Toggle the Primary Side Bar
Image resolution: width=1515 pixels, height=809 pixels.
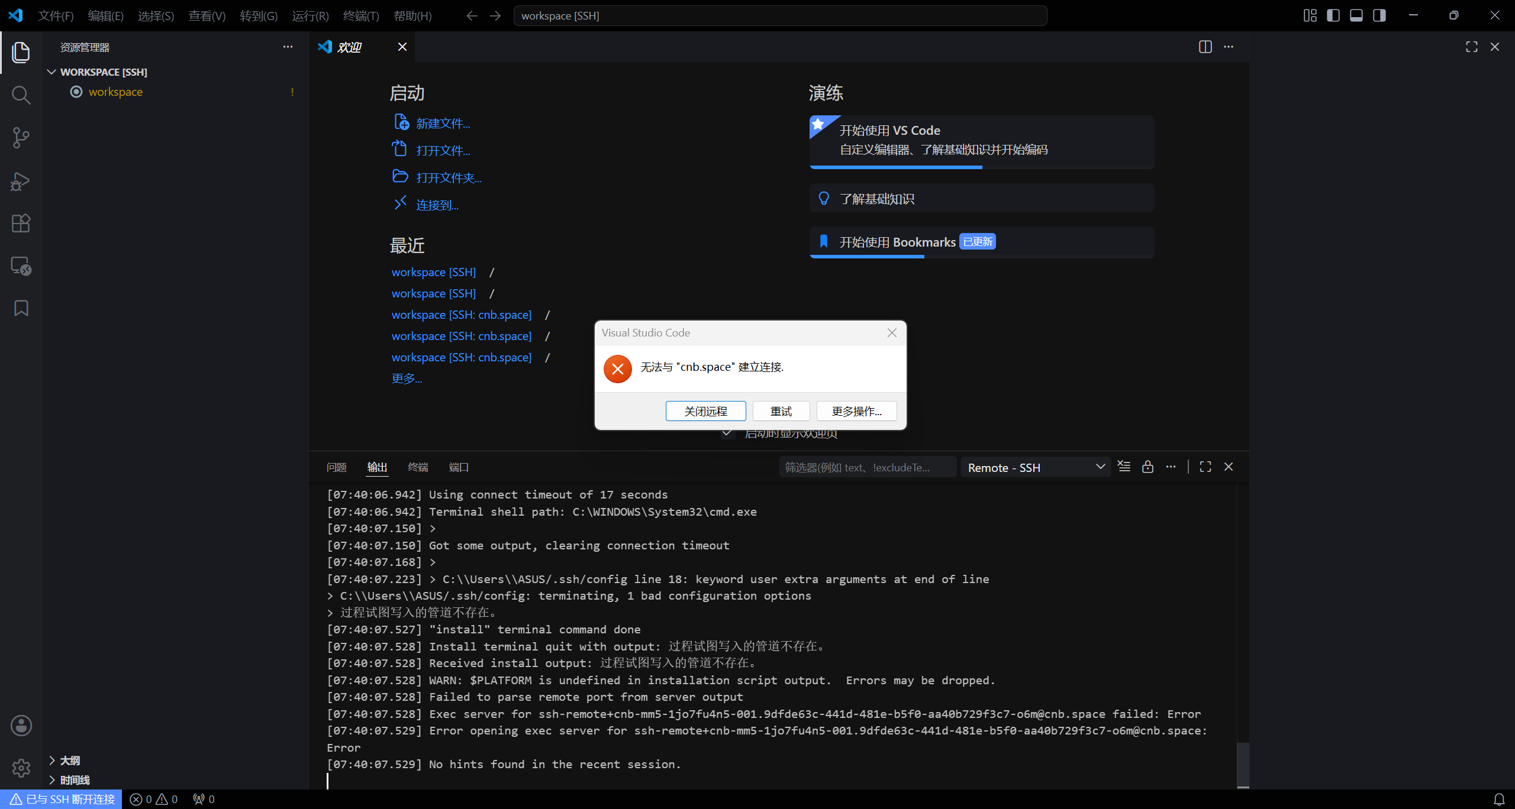click(x=1333, y=15)
